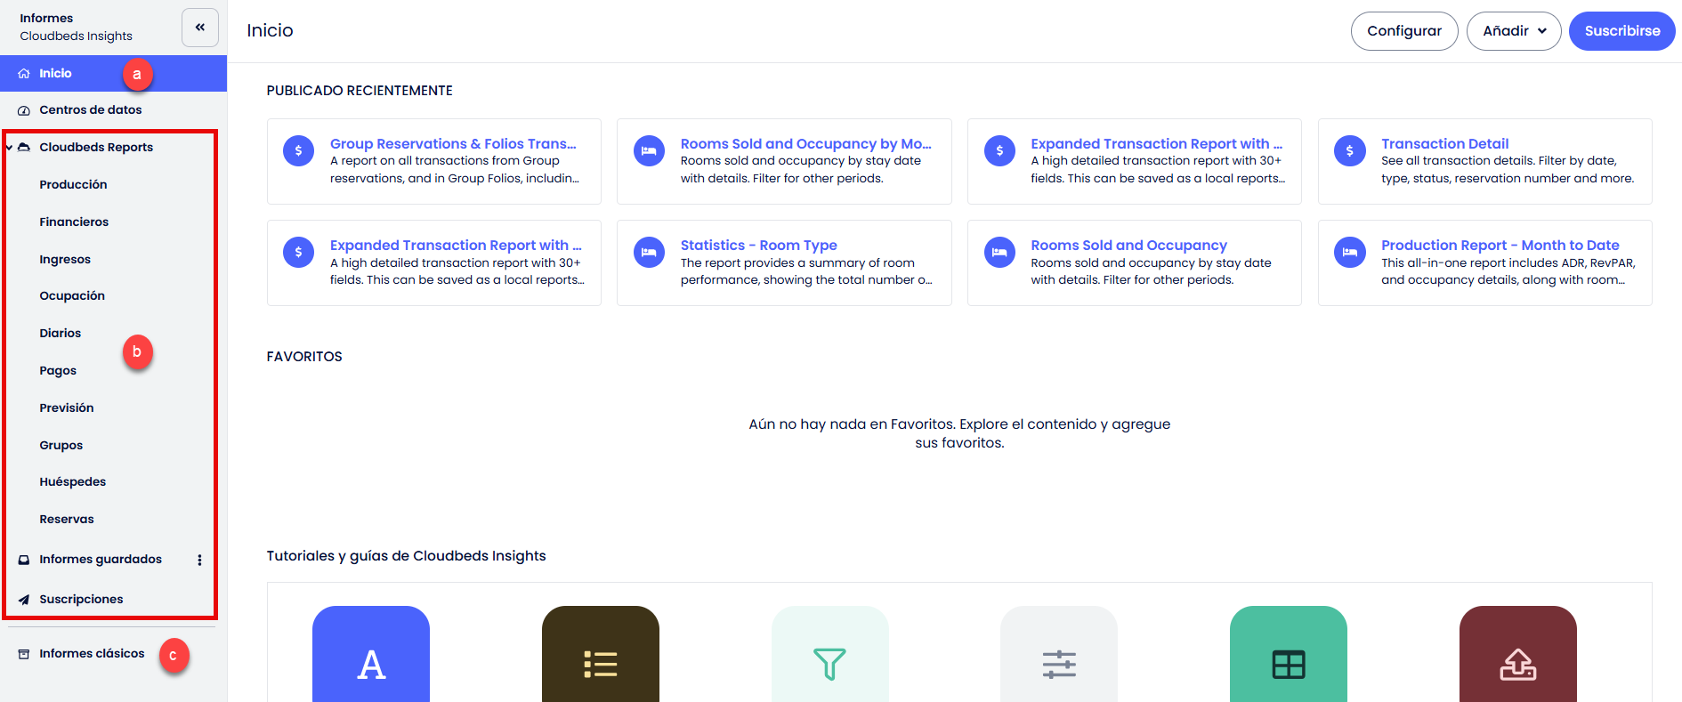Open Informes clásicos in the sidebar

point(91,654)
